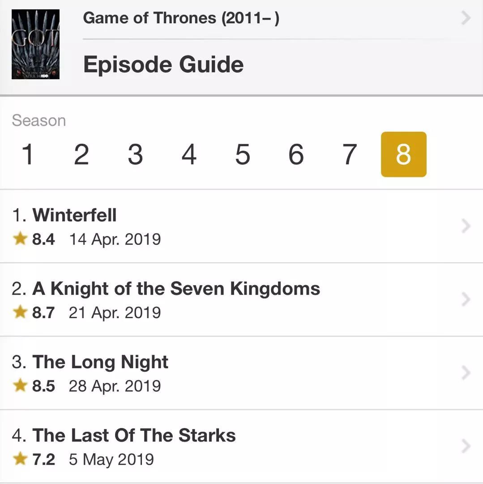483x484 pixels.
Task: Go to Season 3 episodes
Action: click(x=135, y=155)
